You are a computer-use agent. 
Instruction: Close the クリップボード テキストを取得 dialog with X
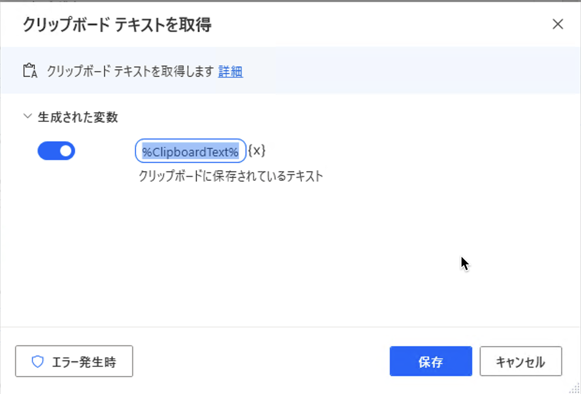coord(558,24)
